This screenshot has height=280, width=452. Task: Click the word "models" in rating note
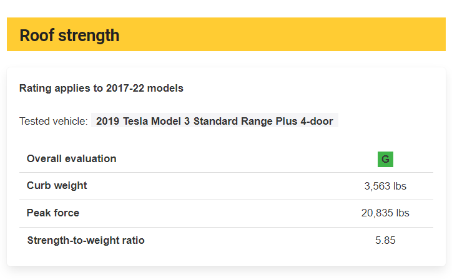click(x=167, y=88)
